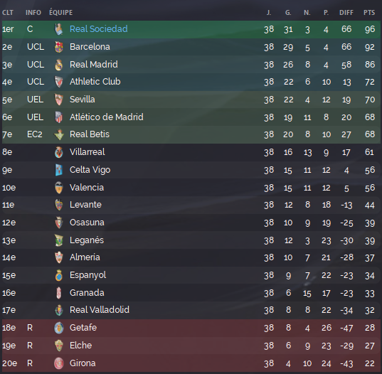
Task: Select the Getafe relegation row
Action: 191,328
